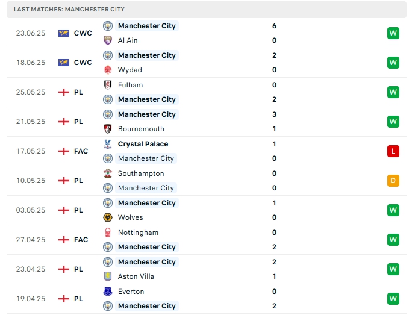The width and height of the screenshot is (412, 315).
Task: Click the Southampton club badge
Action: (108, 173)
